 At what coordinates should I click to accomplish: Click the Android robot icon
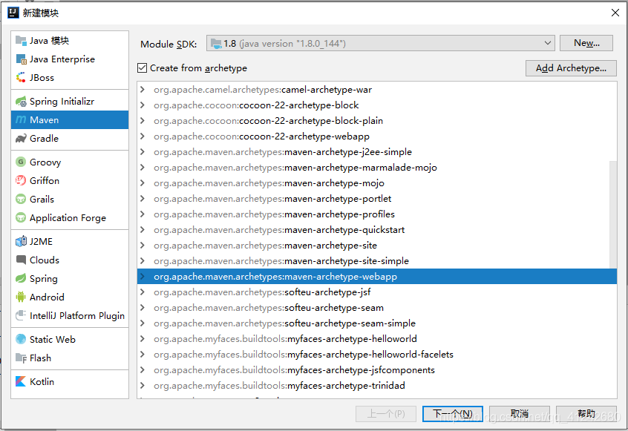pos(21,297)
